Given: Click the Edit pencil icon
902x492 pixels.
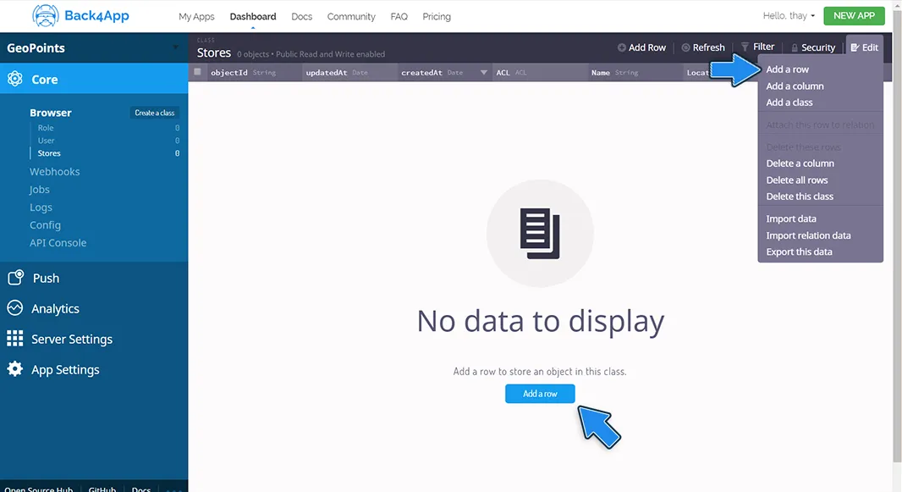Looking at the screenshot, I should coord(855,47).
